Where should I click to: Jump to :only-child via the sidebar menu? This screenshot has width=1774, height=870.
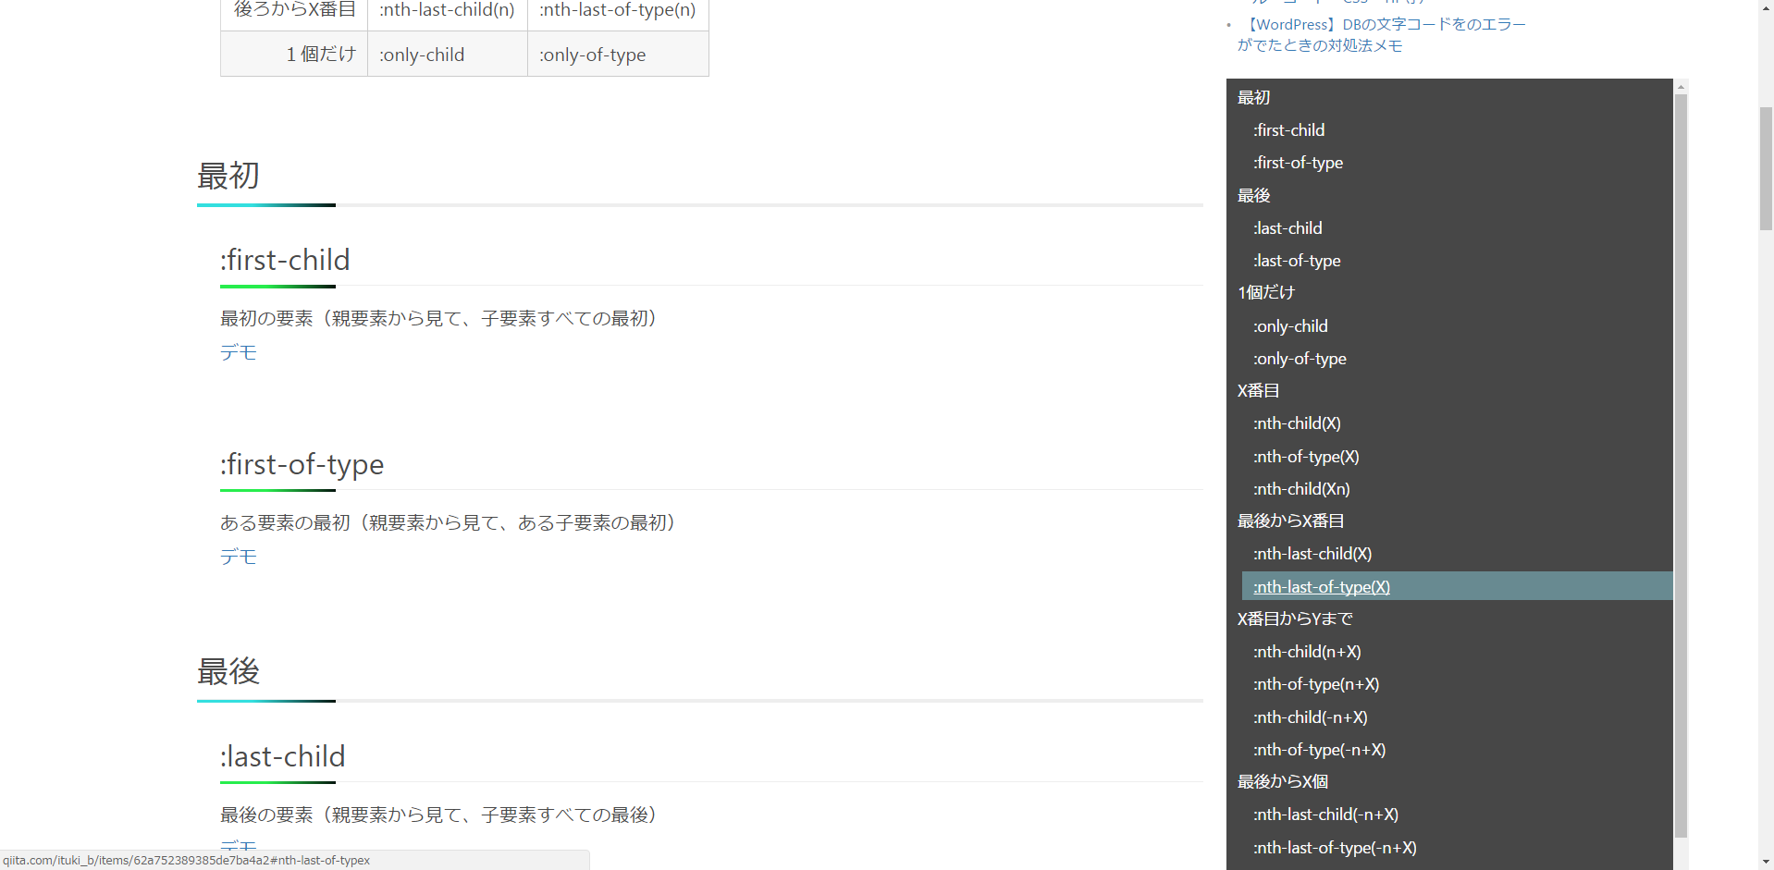[x=1290, y=325]
